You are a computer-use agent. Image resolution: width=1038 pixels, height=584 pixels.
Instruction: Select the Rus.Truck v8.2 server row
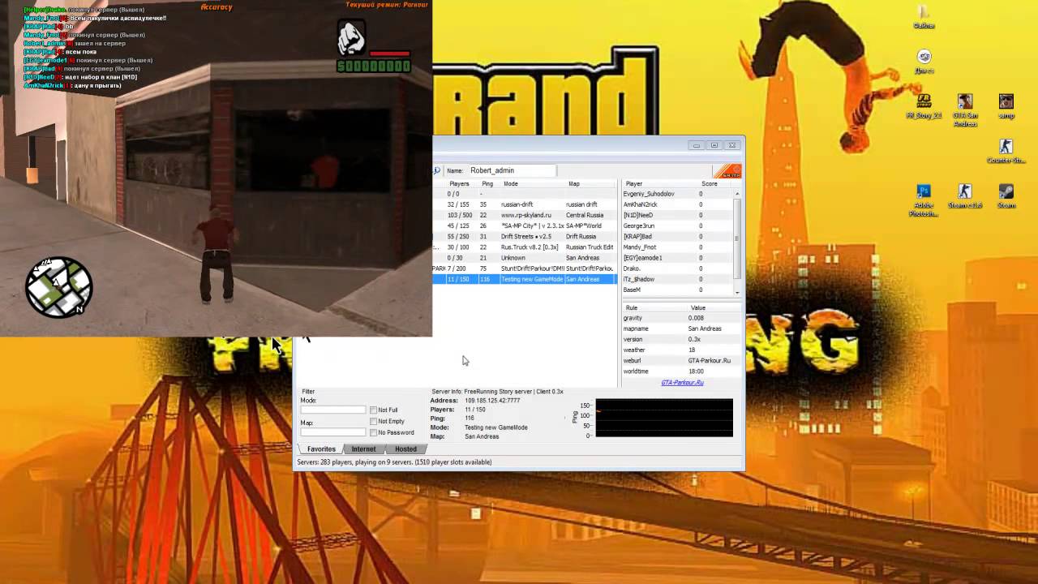pyautogui.click(x=525, y=247)
